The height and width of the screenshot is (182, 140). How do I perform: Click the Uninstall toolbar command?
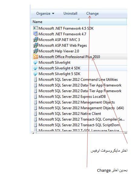pos(70,14)
